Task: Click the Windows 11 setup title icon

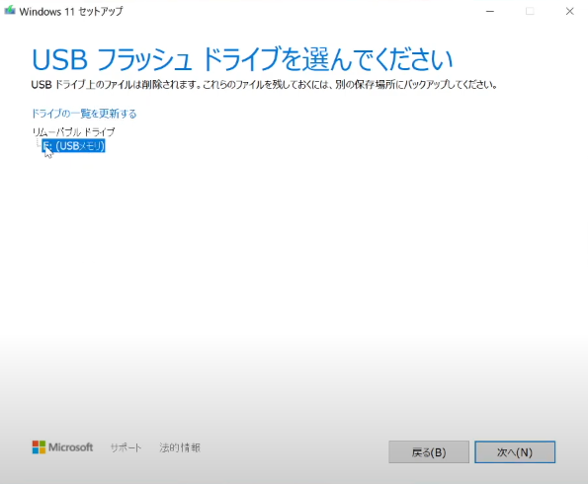Action: click(x=10, y=11)
